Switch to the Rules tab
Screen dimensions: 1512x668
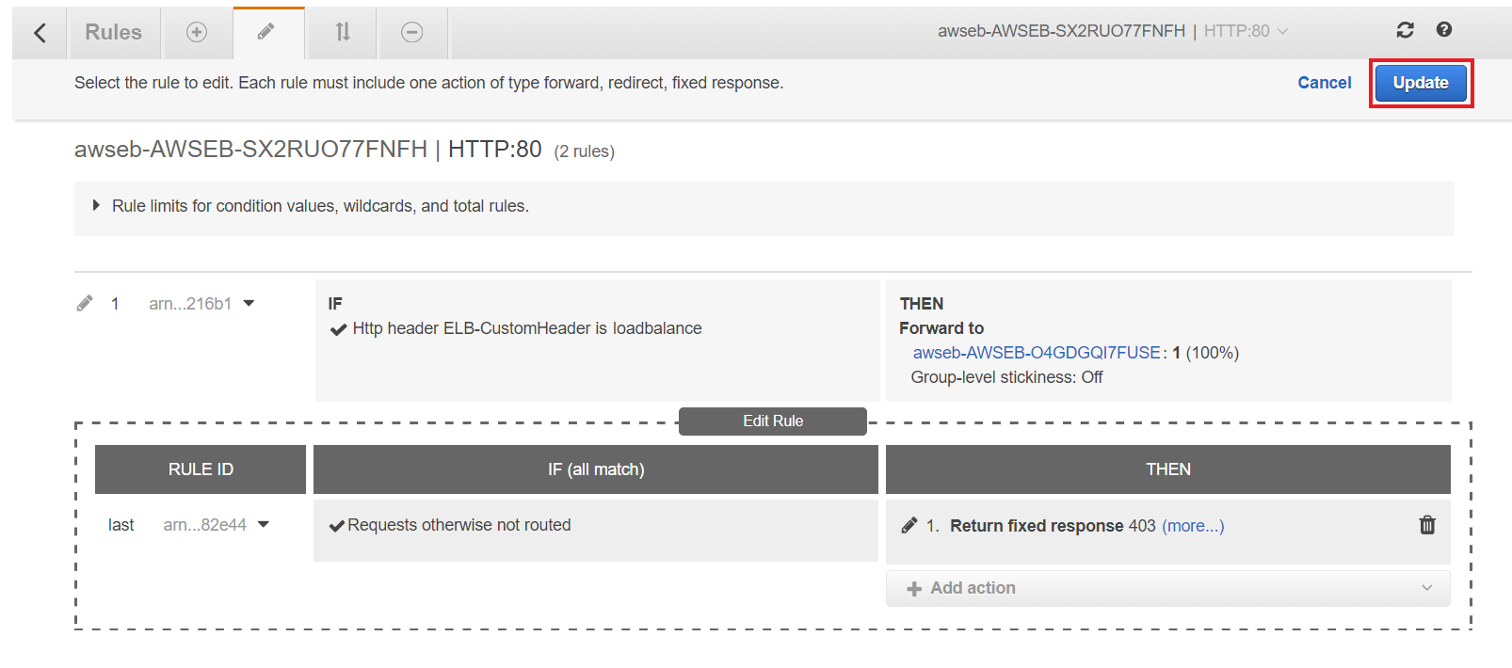coord(113,31)
